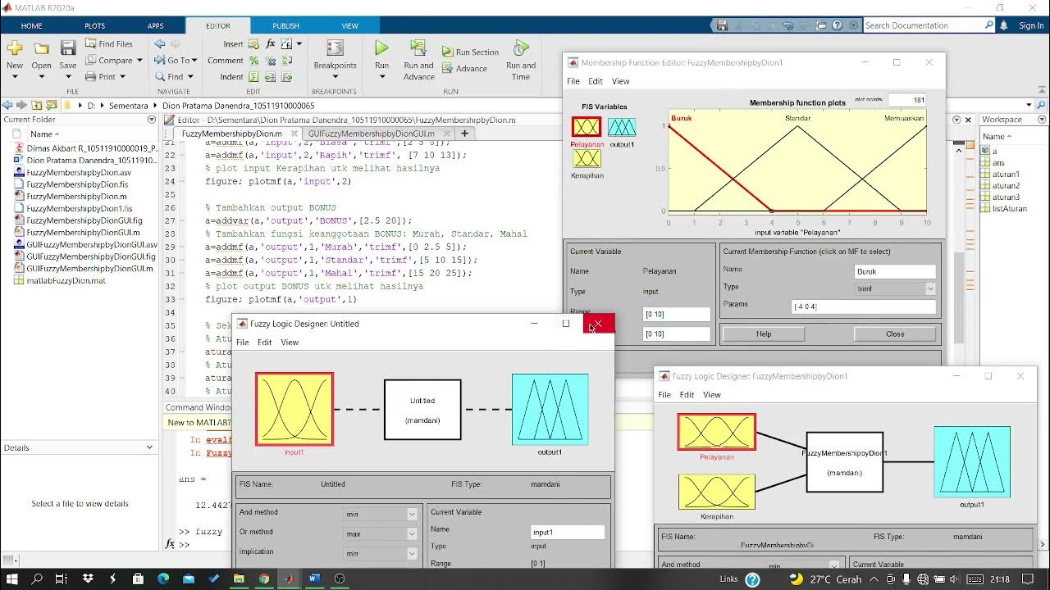Click the Word icon in taskbar

pyautogui.click(x=314, y=579)
